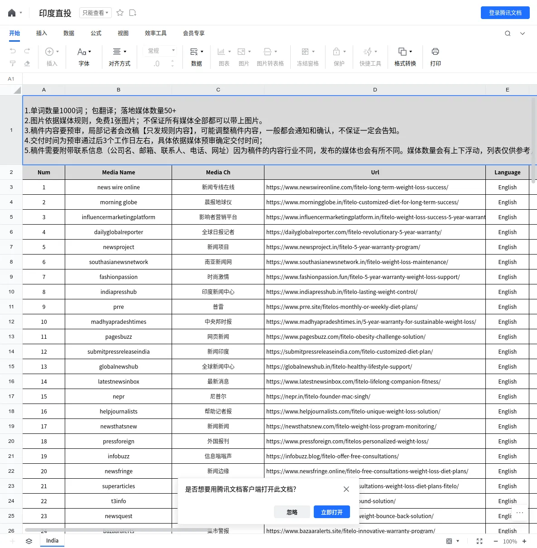The image size is (537, 548).
Task: Click the 忽略 button in the dialog
Action: point(292,512)
